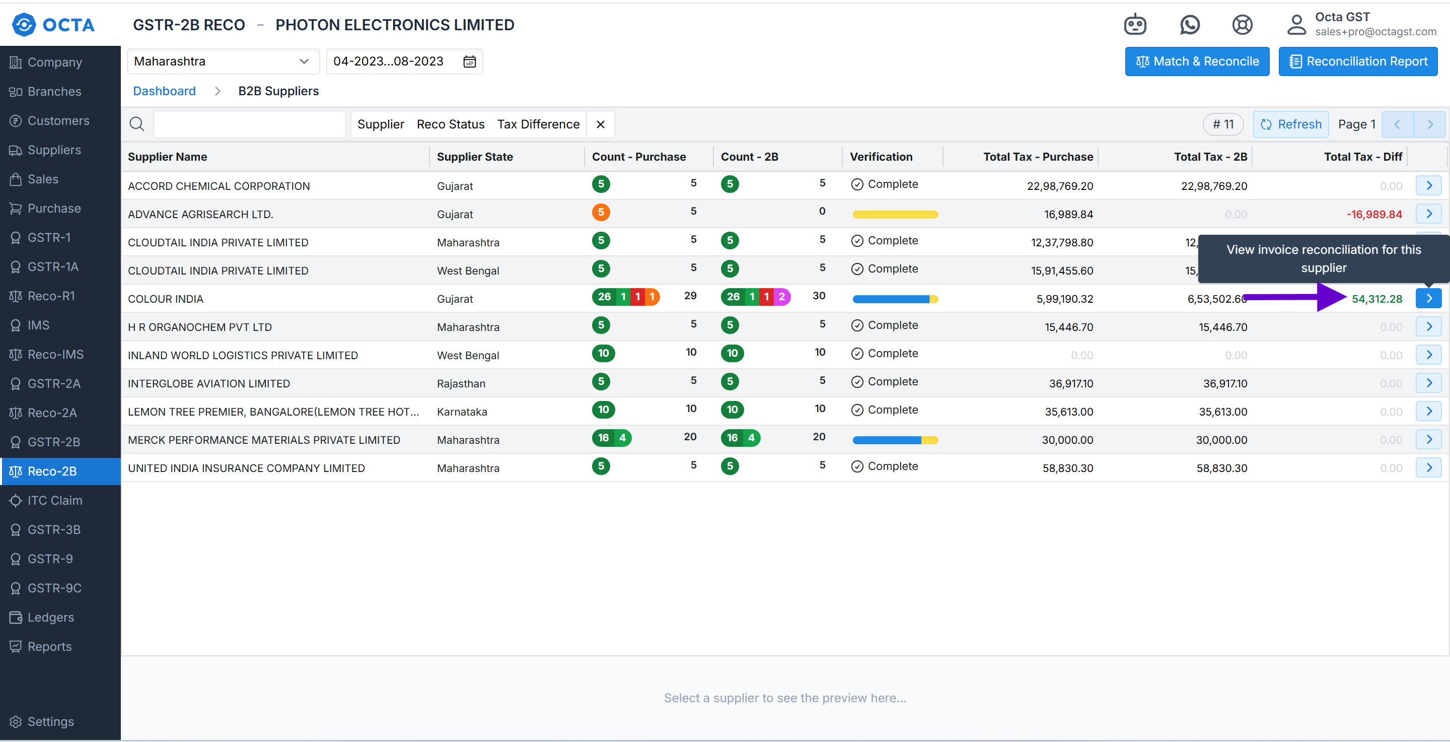Click the supplier search input field
This screenshot has width=1450, height=742.
[x=249, y=124]
